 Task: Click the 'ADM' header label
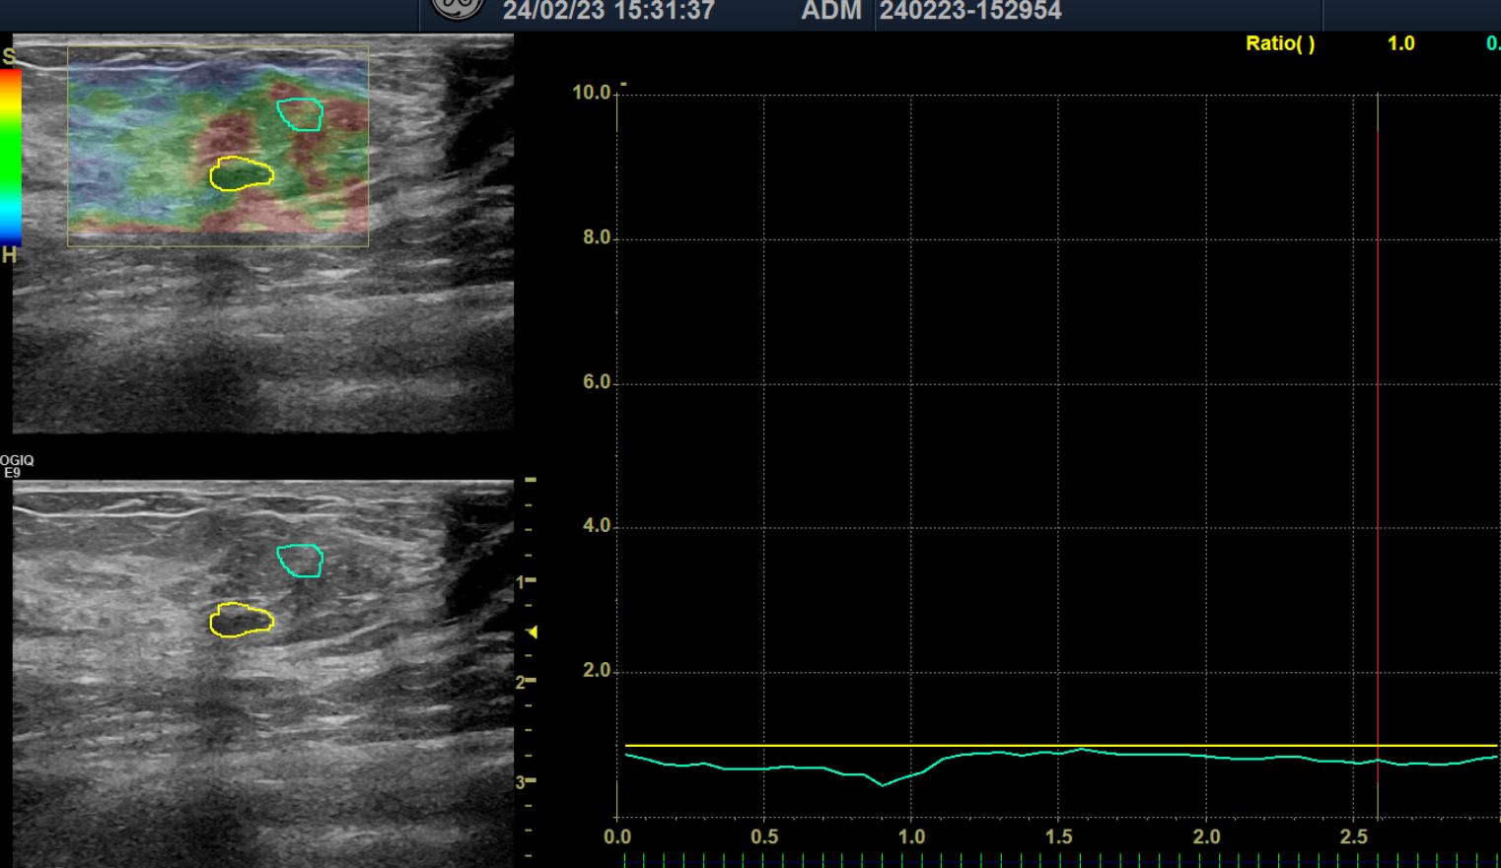click(x=831, y=11)
